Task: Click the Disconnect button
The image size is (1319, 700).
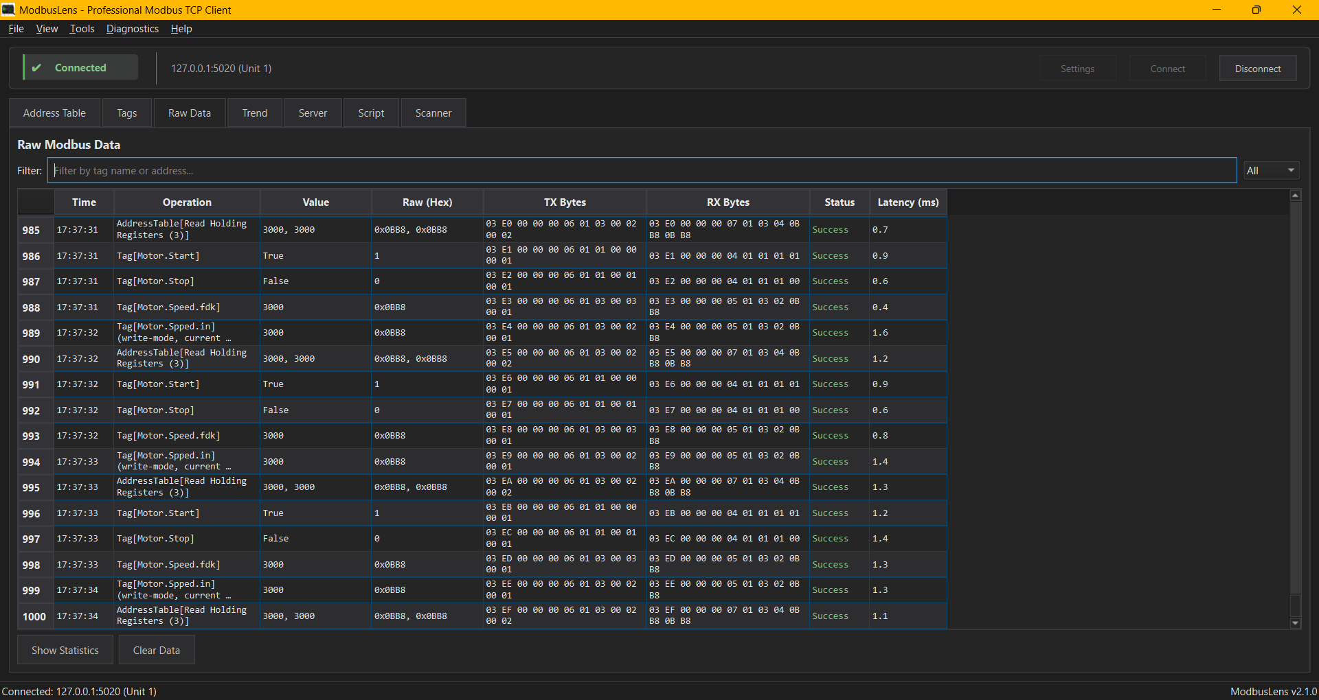Action: tap(1258, 69)
